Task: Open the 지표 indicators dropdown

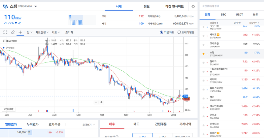Action: point(56,32)
